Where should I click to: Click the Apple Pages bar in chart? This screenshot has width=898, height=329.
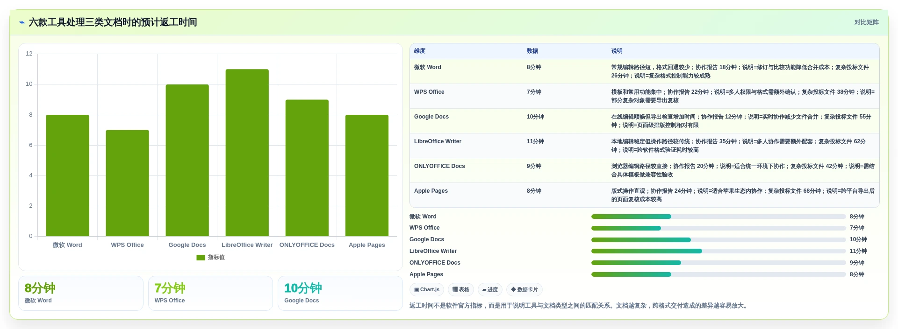point(366,175)
